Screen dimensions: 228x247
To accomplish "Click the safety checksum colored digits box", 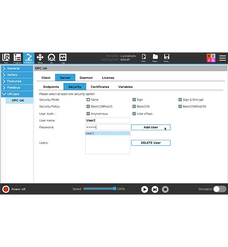I will 211,58.
